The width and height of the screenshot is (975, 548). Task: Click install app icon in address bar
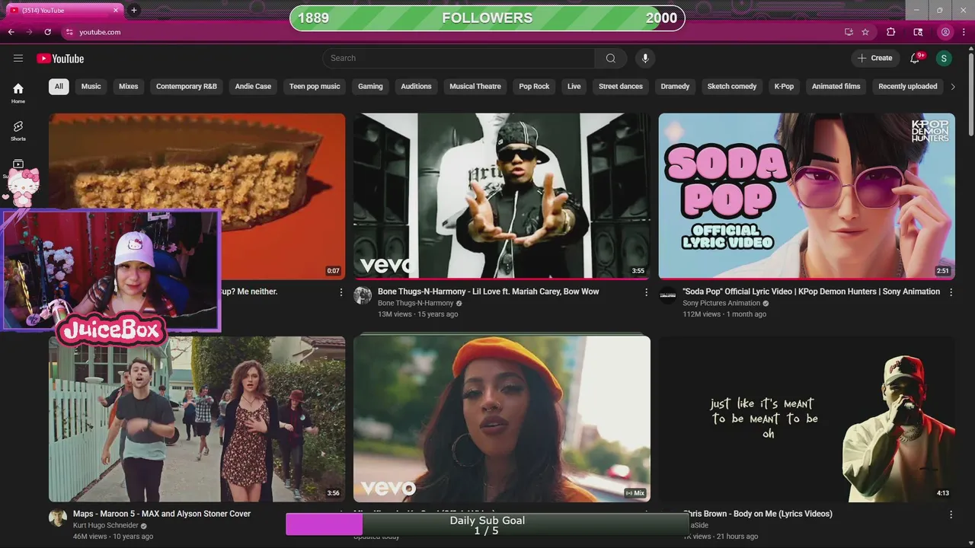(849, 32)
